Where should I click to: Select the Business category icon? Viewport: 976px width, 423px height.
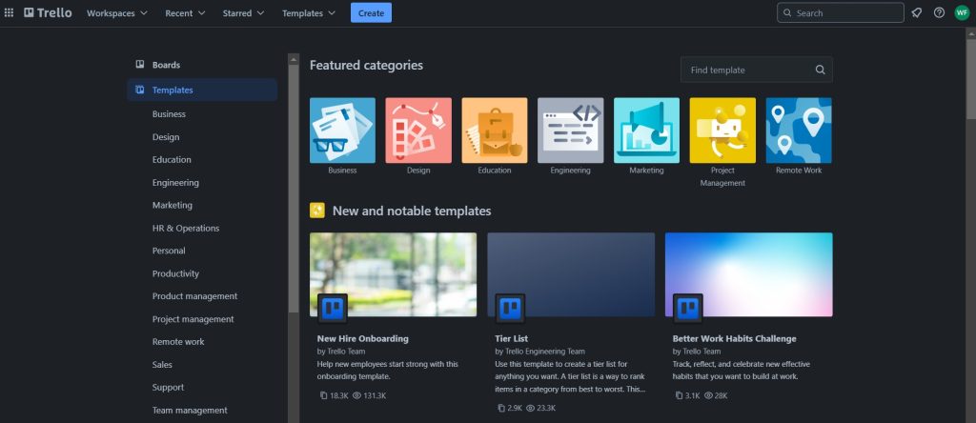pos(342,131)
